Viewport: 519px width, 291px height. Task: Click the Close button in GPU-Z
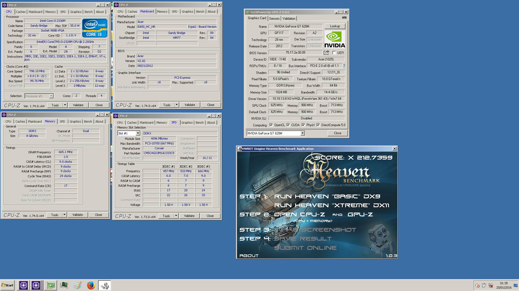(x=338, y=133)
